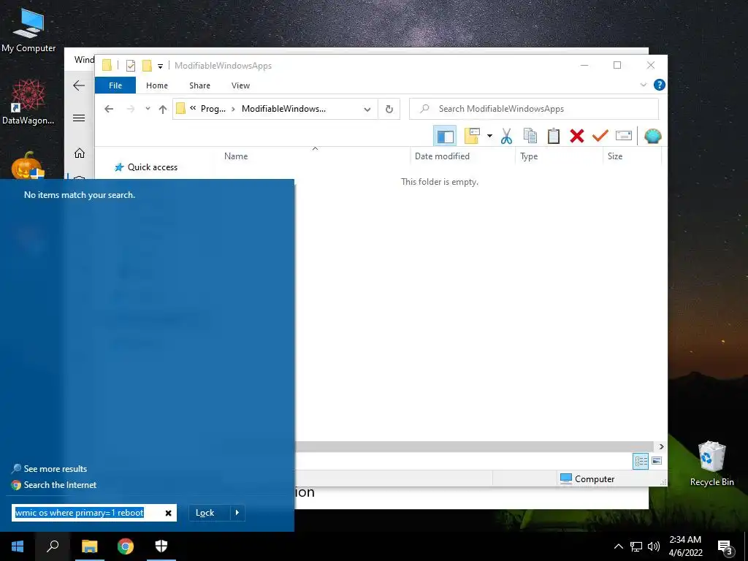Open the address bar history dropdown

[367, 110]
